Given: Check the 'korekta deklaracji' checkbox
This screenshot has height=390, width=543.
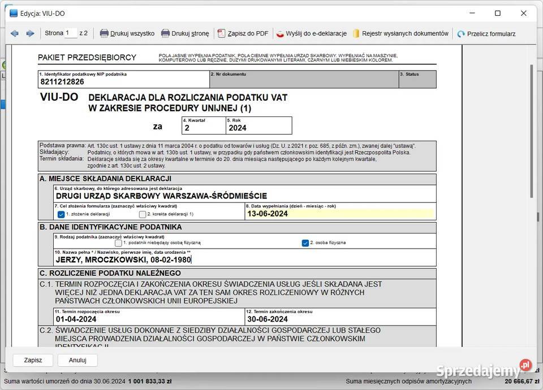Looking at the screenshot, I should click(x=143, y=214).
